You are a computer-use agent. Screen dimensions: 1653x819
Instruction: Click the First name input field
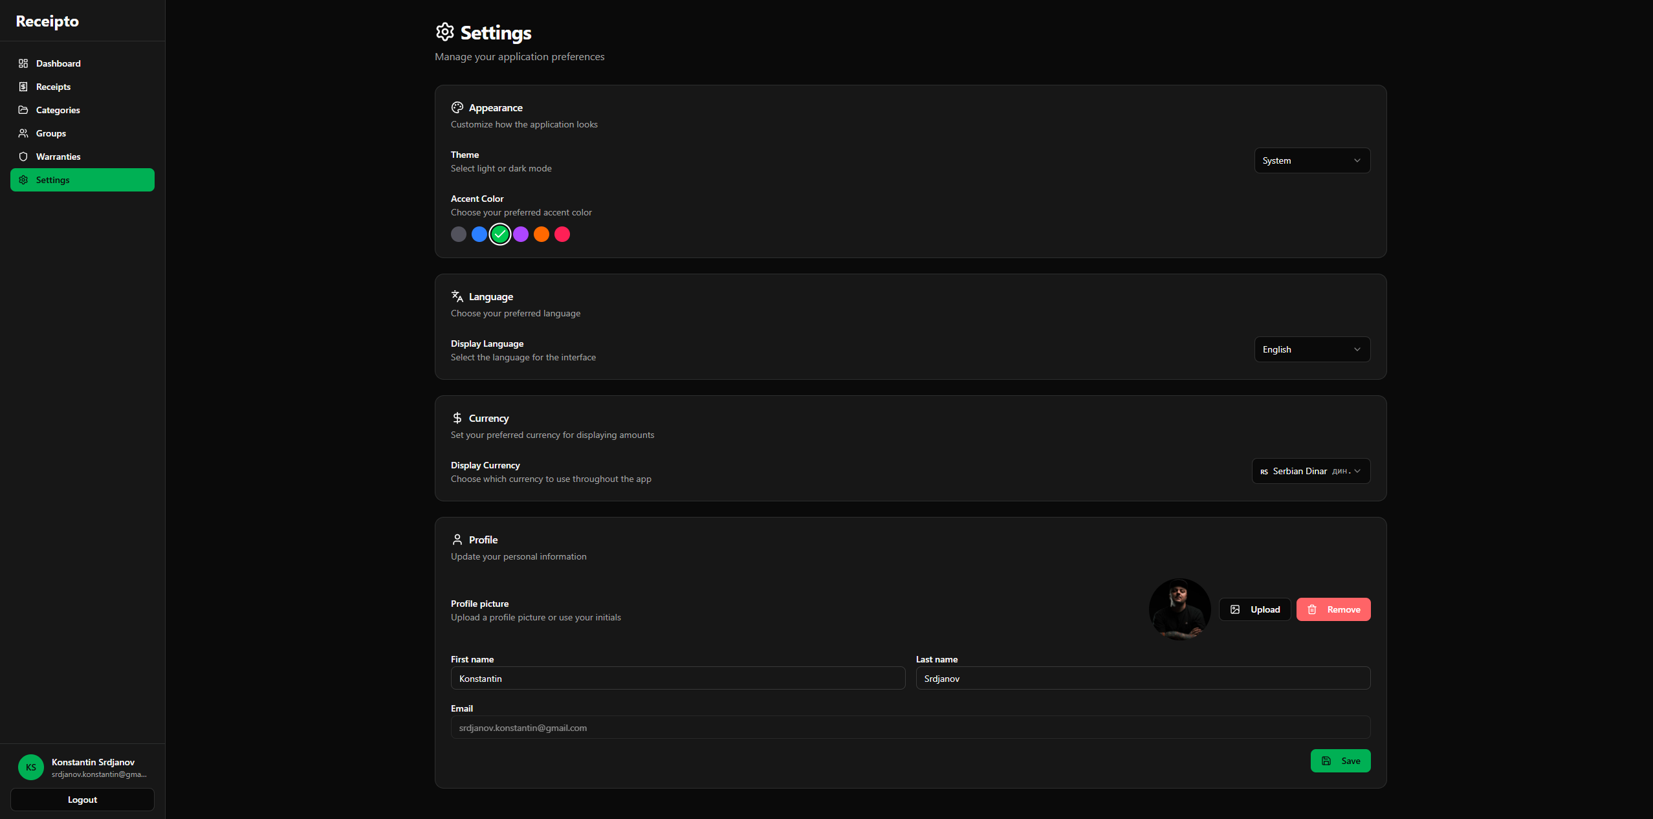(x=677, y=678)
